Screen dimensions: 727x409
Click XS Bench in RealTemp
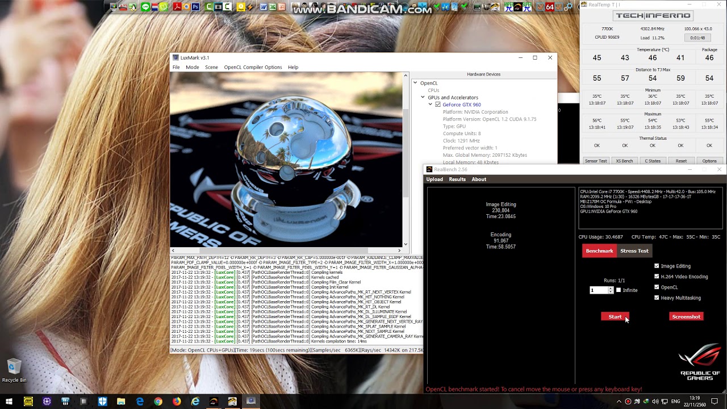624,161
